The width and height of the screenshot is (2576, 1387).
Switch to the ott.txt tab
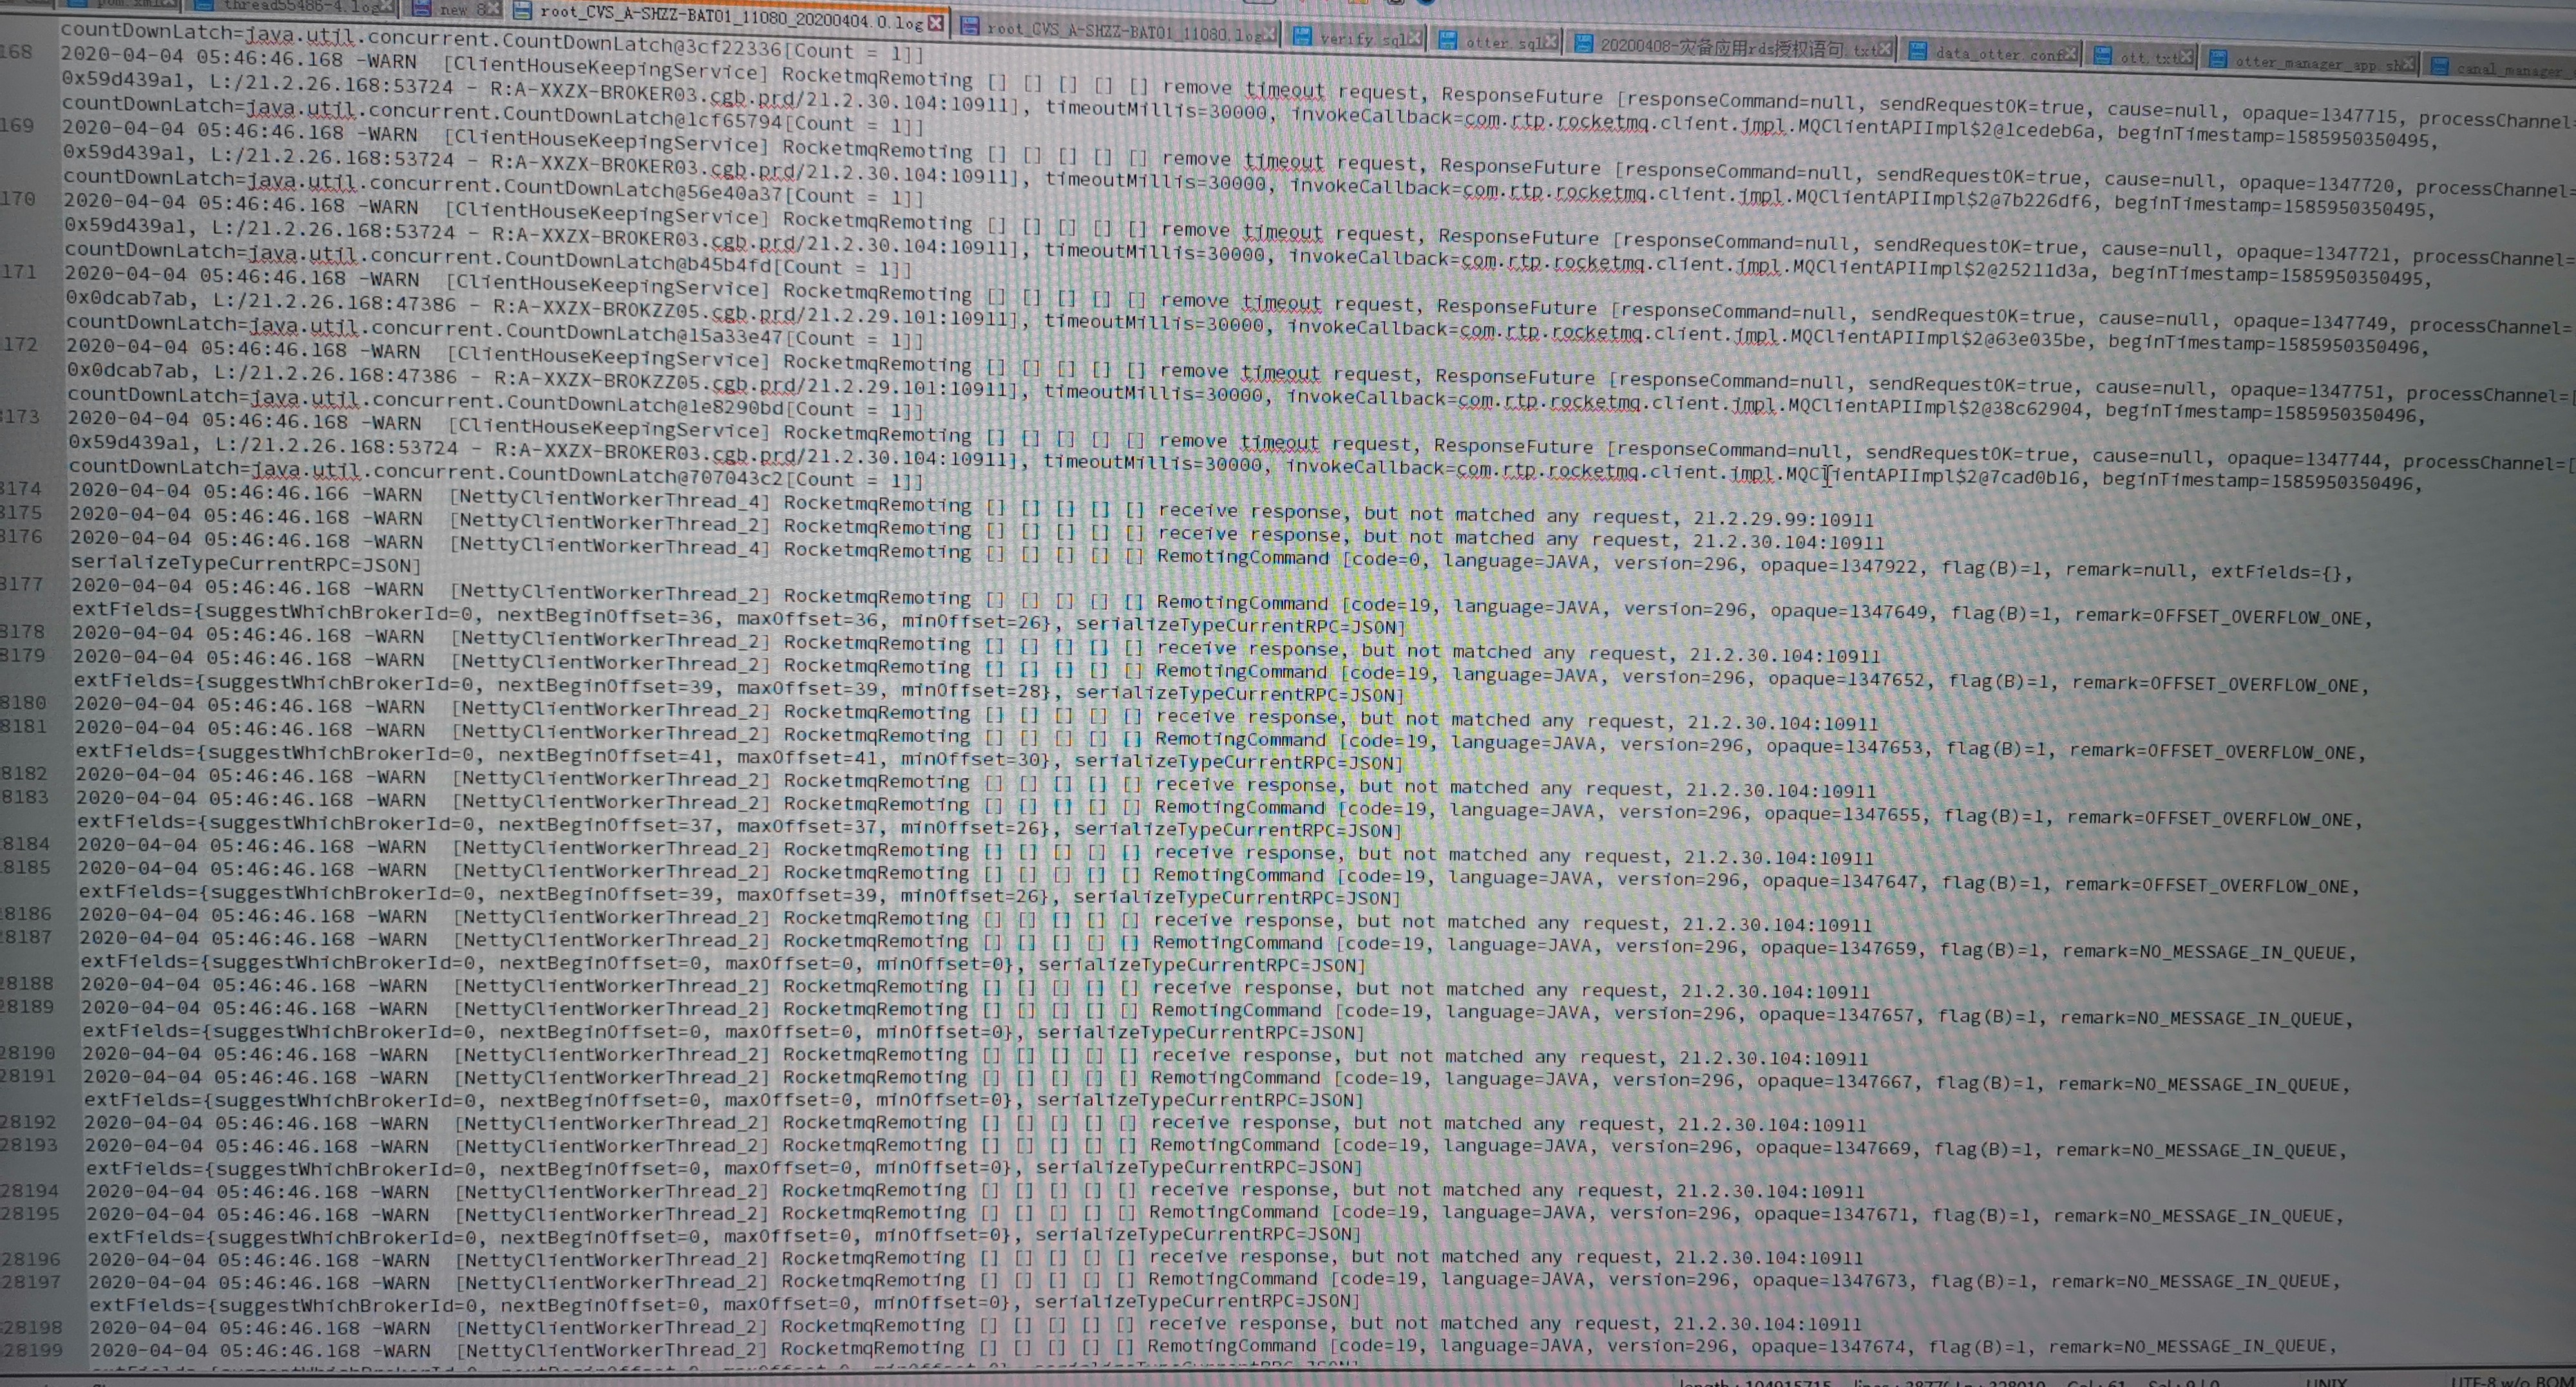[2147, 57]
